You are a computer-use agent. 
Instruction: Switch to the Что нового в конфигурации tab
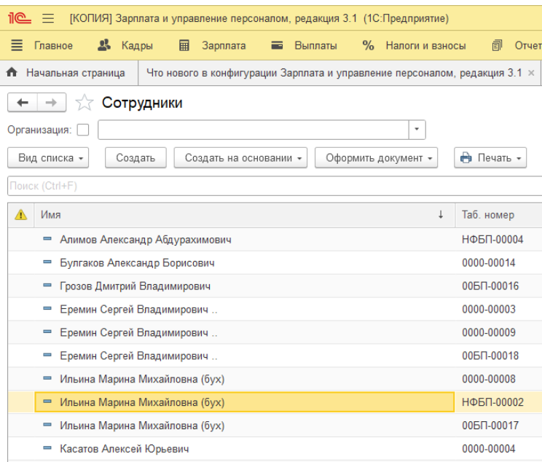coord(334,73)
